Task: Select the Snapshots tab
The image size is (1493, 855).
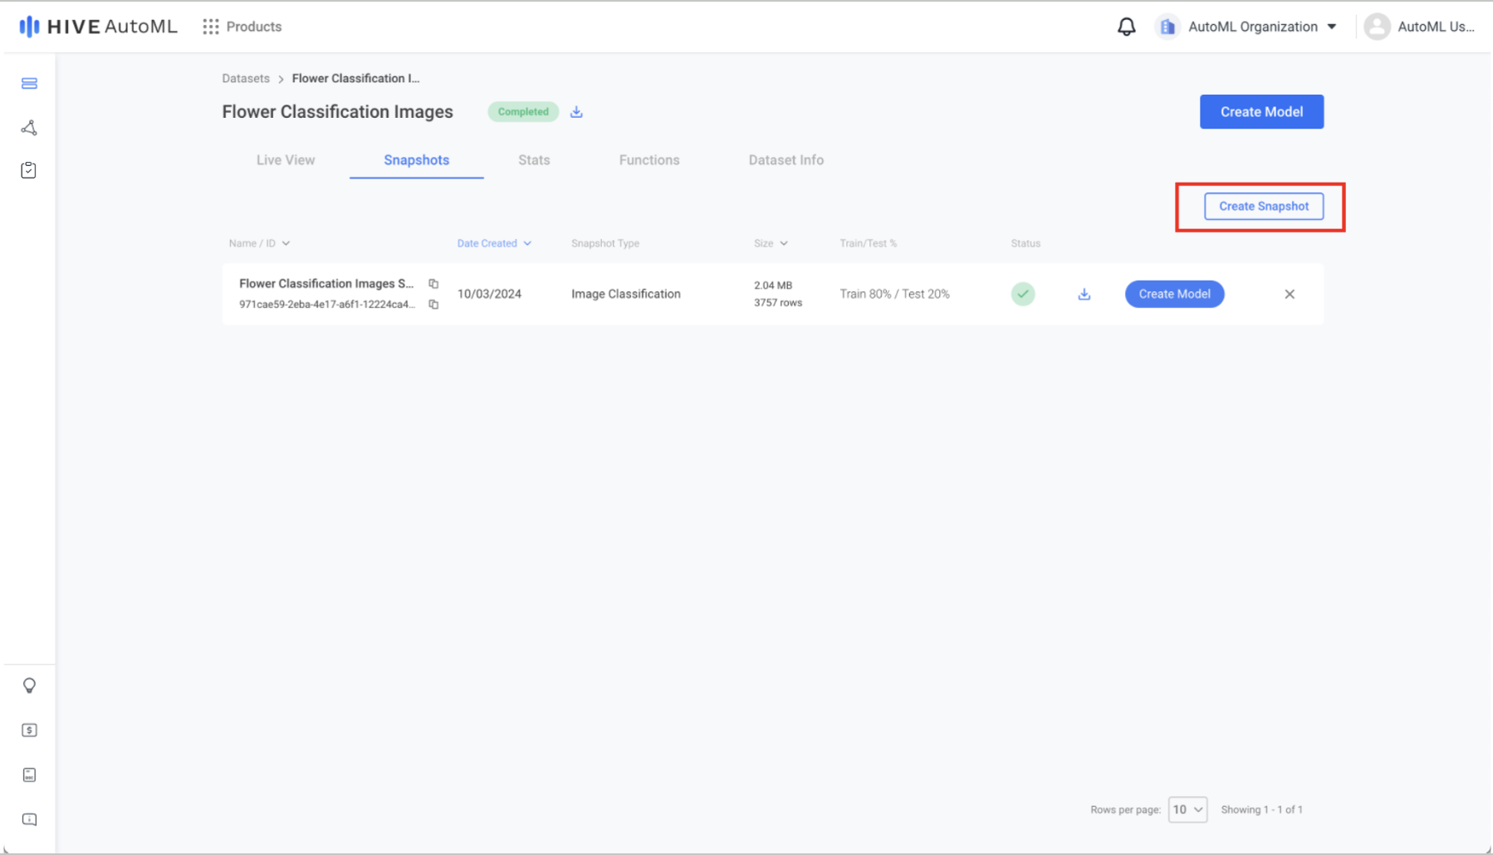Action: click(416, 160)
